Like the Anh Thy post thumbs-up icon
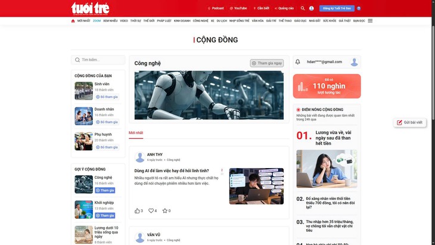 point(137,211)
